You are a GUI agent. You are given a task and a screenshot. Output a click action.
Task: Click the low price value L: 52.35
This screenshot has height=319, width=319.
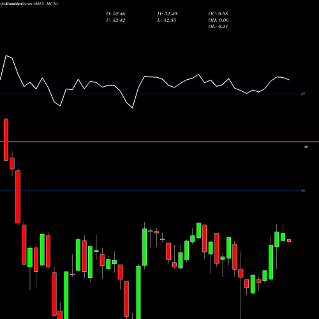[x=167, y=20]
